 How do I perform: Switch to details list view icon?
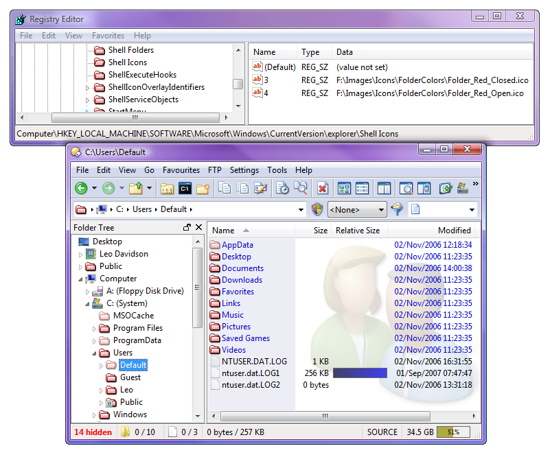pos(362,188)
